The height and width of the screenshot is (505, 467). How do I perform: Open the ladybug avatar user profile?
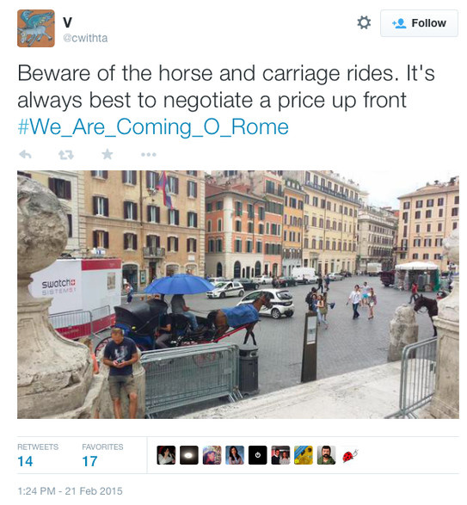click(349, 455)
